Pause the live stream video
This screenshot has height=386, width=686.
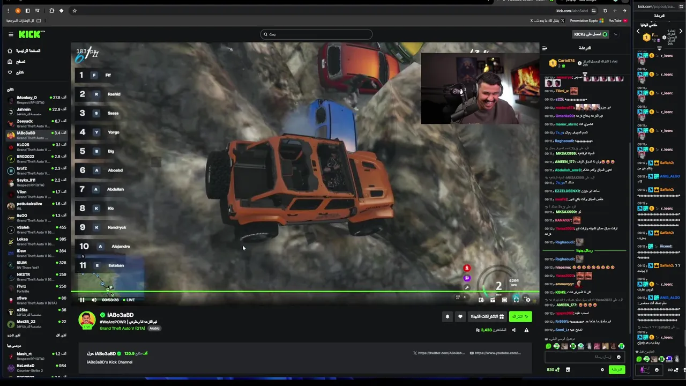82,300
